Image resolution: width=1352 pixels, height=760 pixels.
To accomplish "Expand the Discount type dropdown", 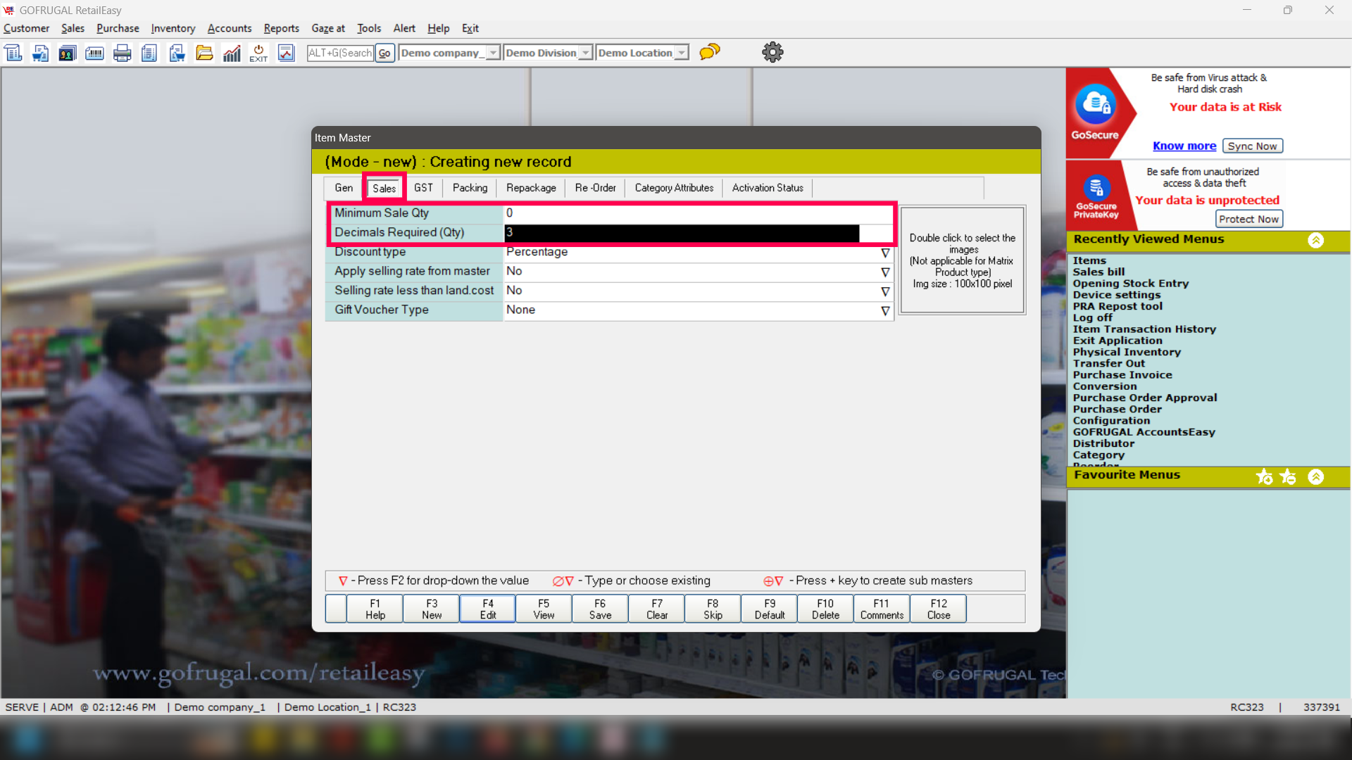I will click(885, 253).
